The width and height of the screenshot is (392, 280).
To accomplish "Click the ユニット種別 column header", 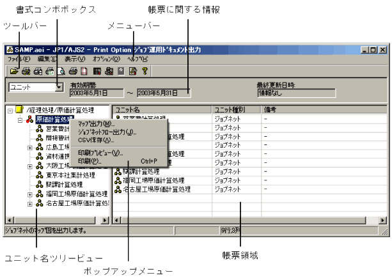I will coord(237,109).
